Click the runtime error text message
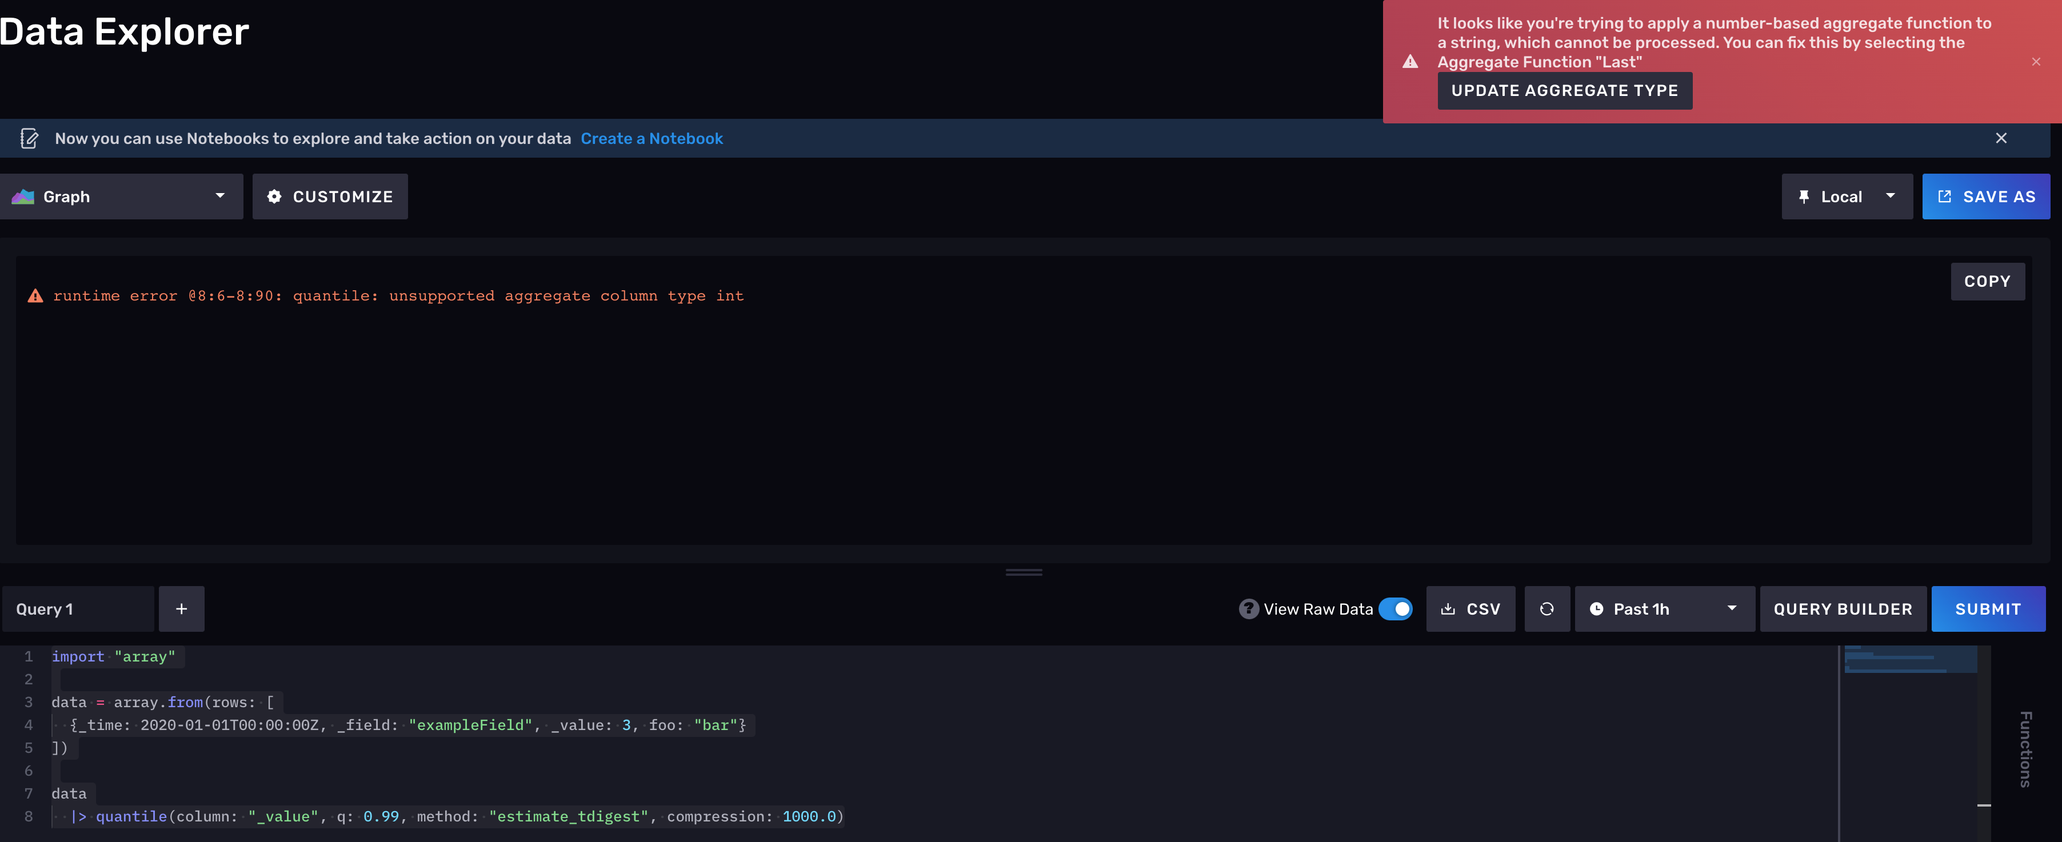 pos(398,296)
